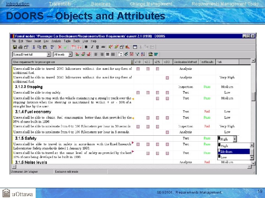Screen dimensions: 265x198
Task: Select the 3.1.3.3 Stopping heading
Action: pos(29,87)
